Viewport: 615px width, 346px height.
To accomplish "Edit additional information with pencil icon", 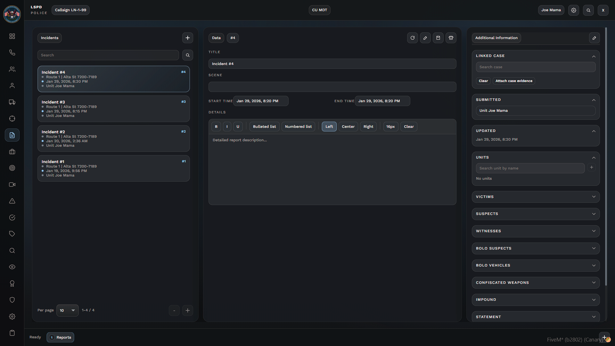I will click(x=594, y=38).
